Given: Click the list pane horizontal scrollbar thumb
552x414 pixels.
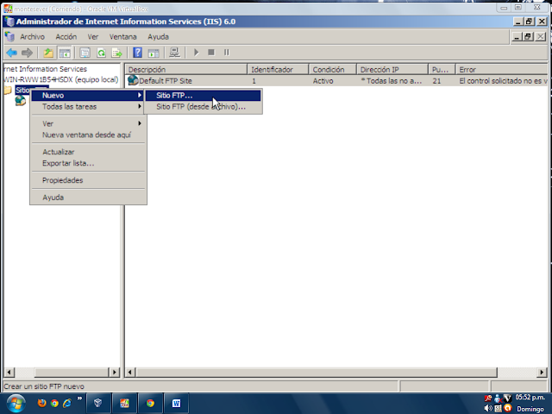Looking at the screenshot, I should 317,372.
